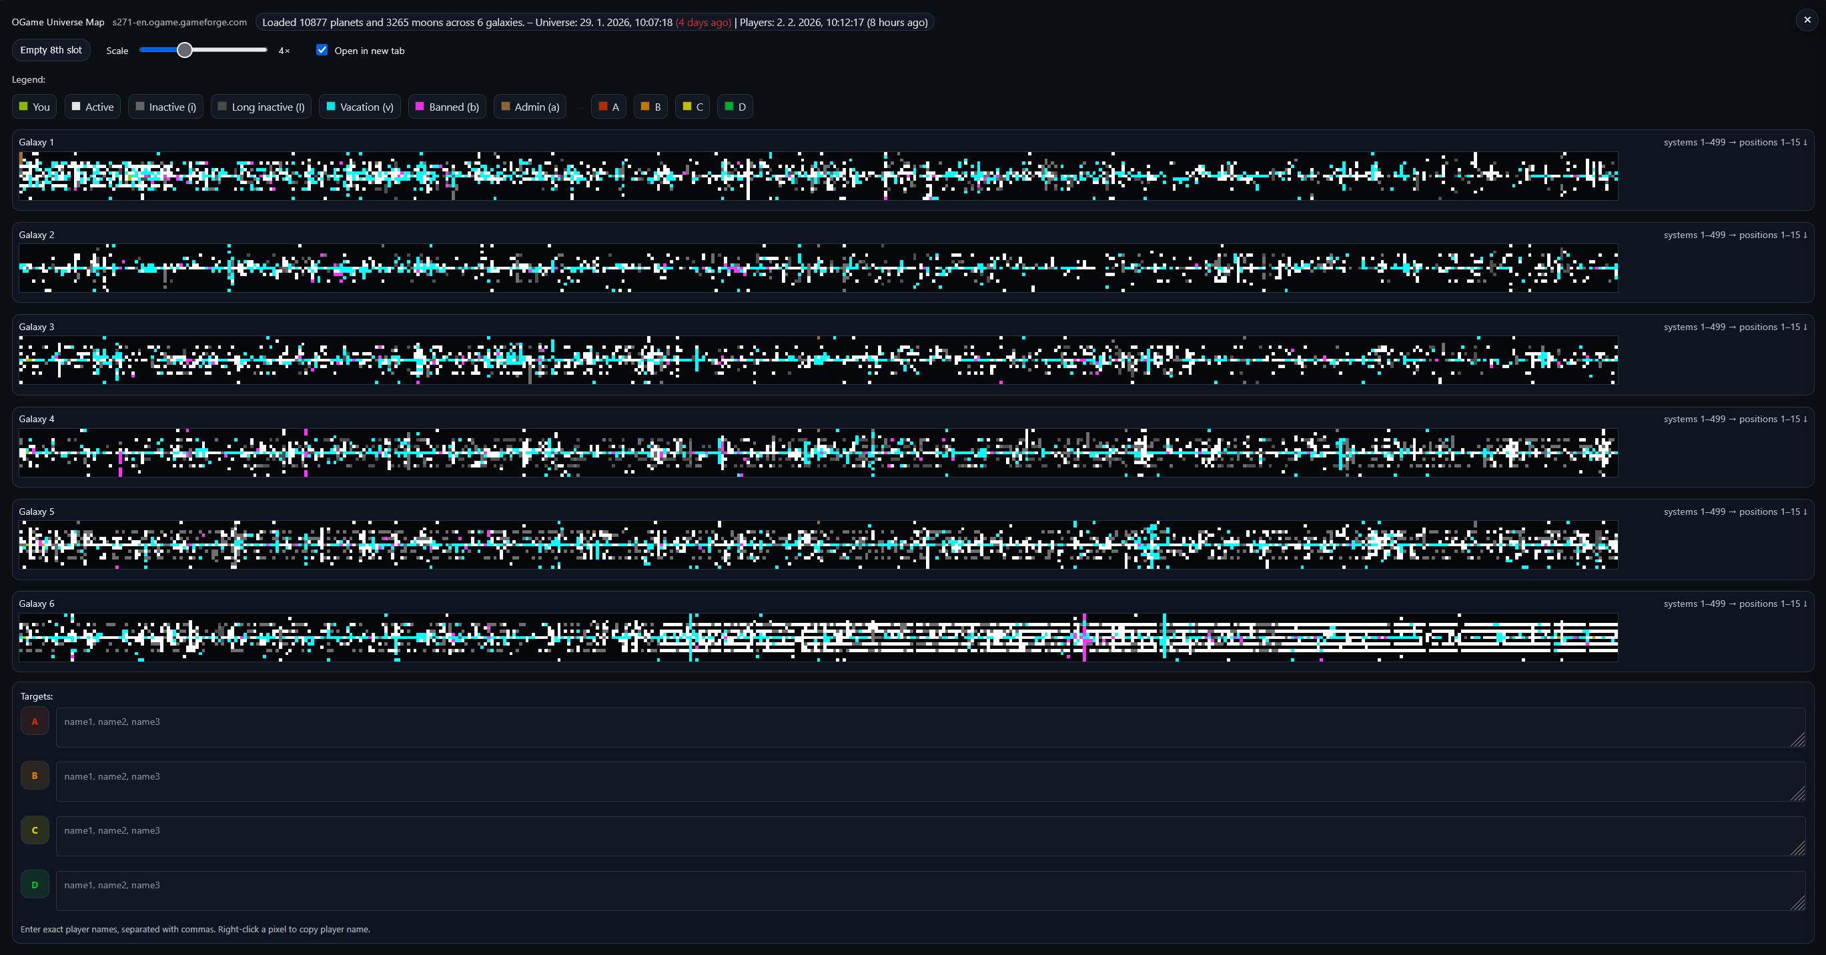Toggle the Inactive (i) legend filter

tap(165, 107)
